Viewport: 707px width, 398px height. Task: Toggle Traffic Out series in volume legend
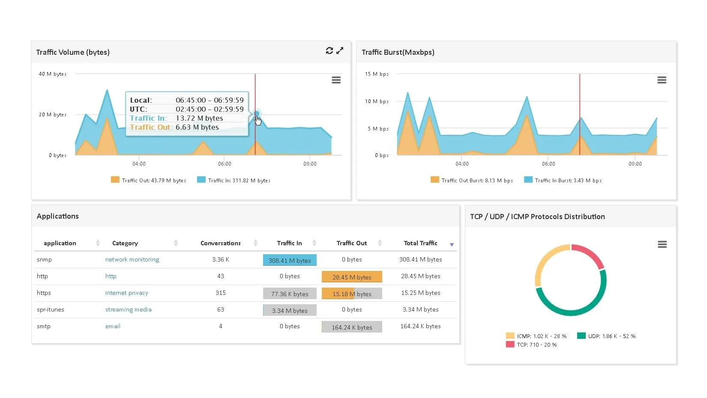[148, 180]
